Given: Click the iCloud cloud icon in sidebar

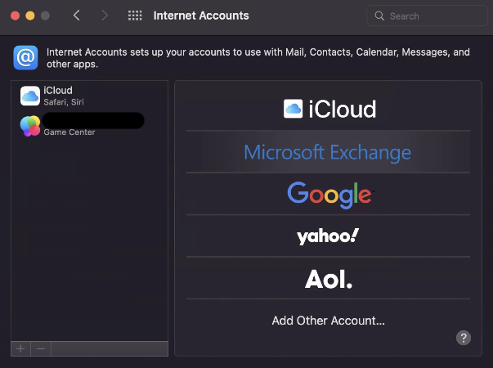Looking at the screenshot, I should click(x=30, y=96).
